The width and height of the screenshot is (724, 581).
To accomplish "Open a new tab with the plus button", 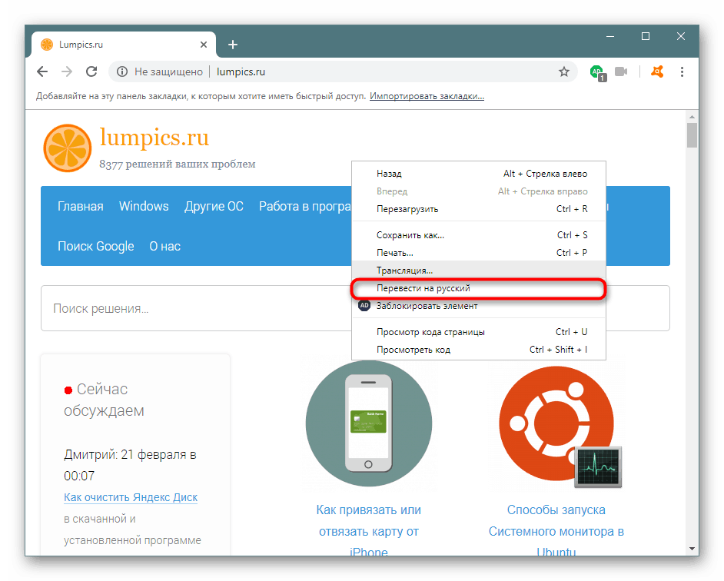I will pyautogui.click(x=233, y=45).
